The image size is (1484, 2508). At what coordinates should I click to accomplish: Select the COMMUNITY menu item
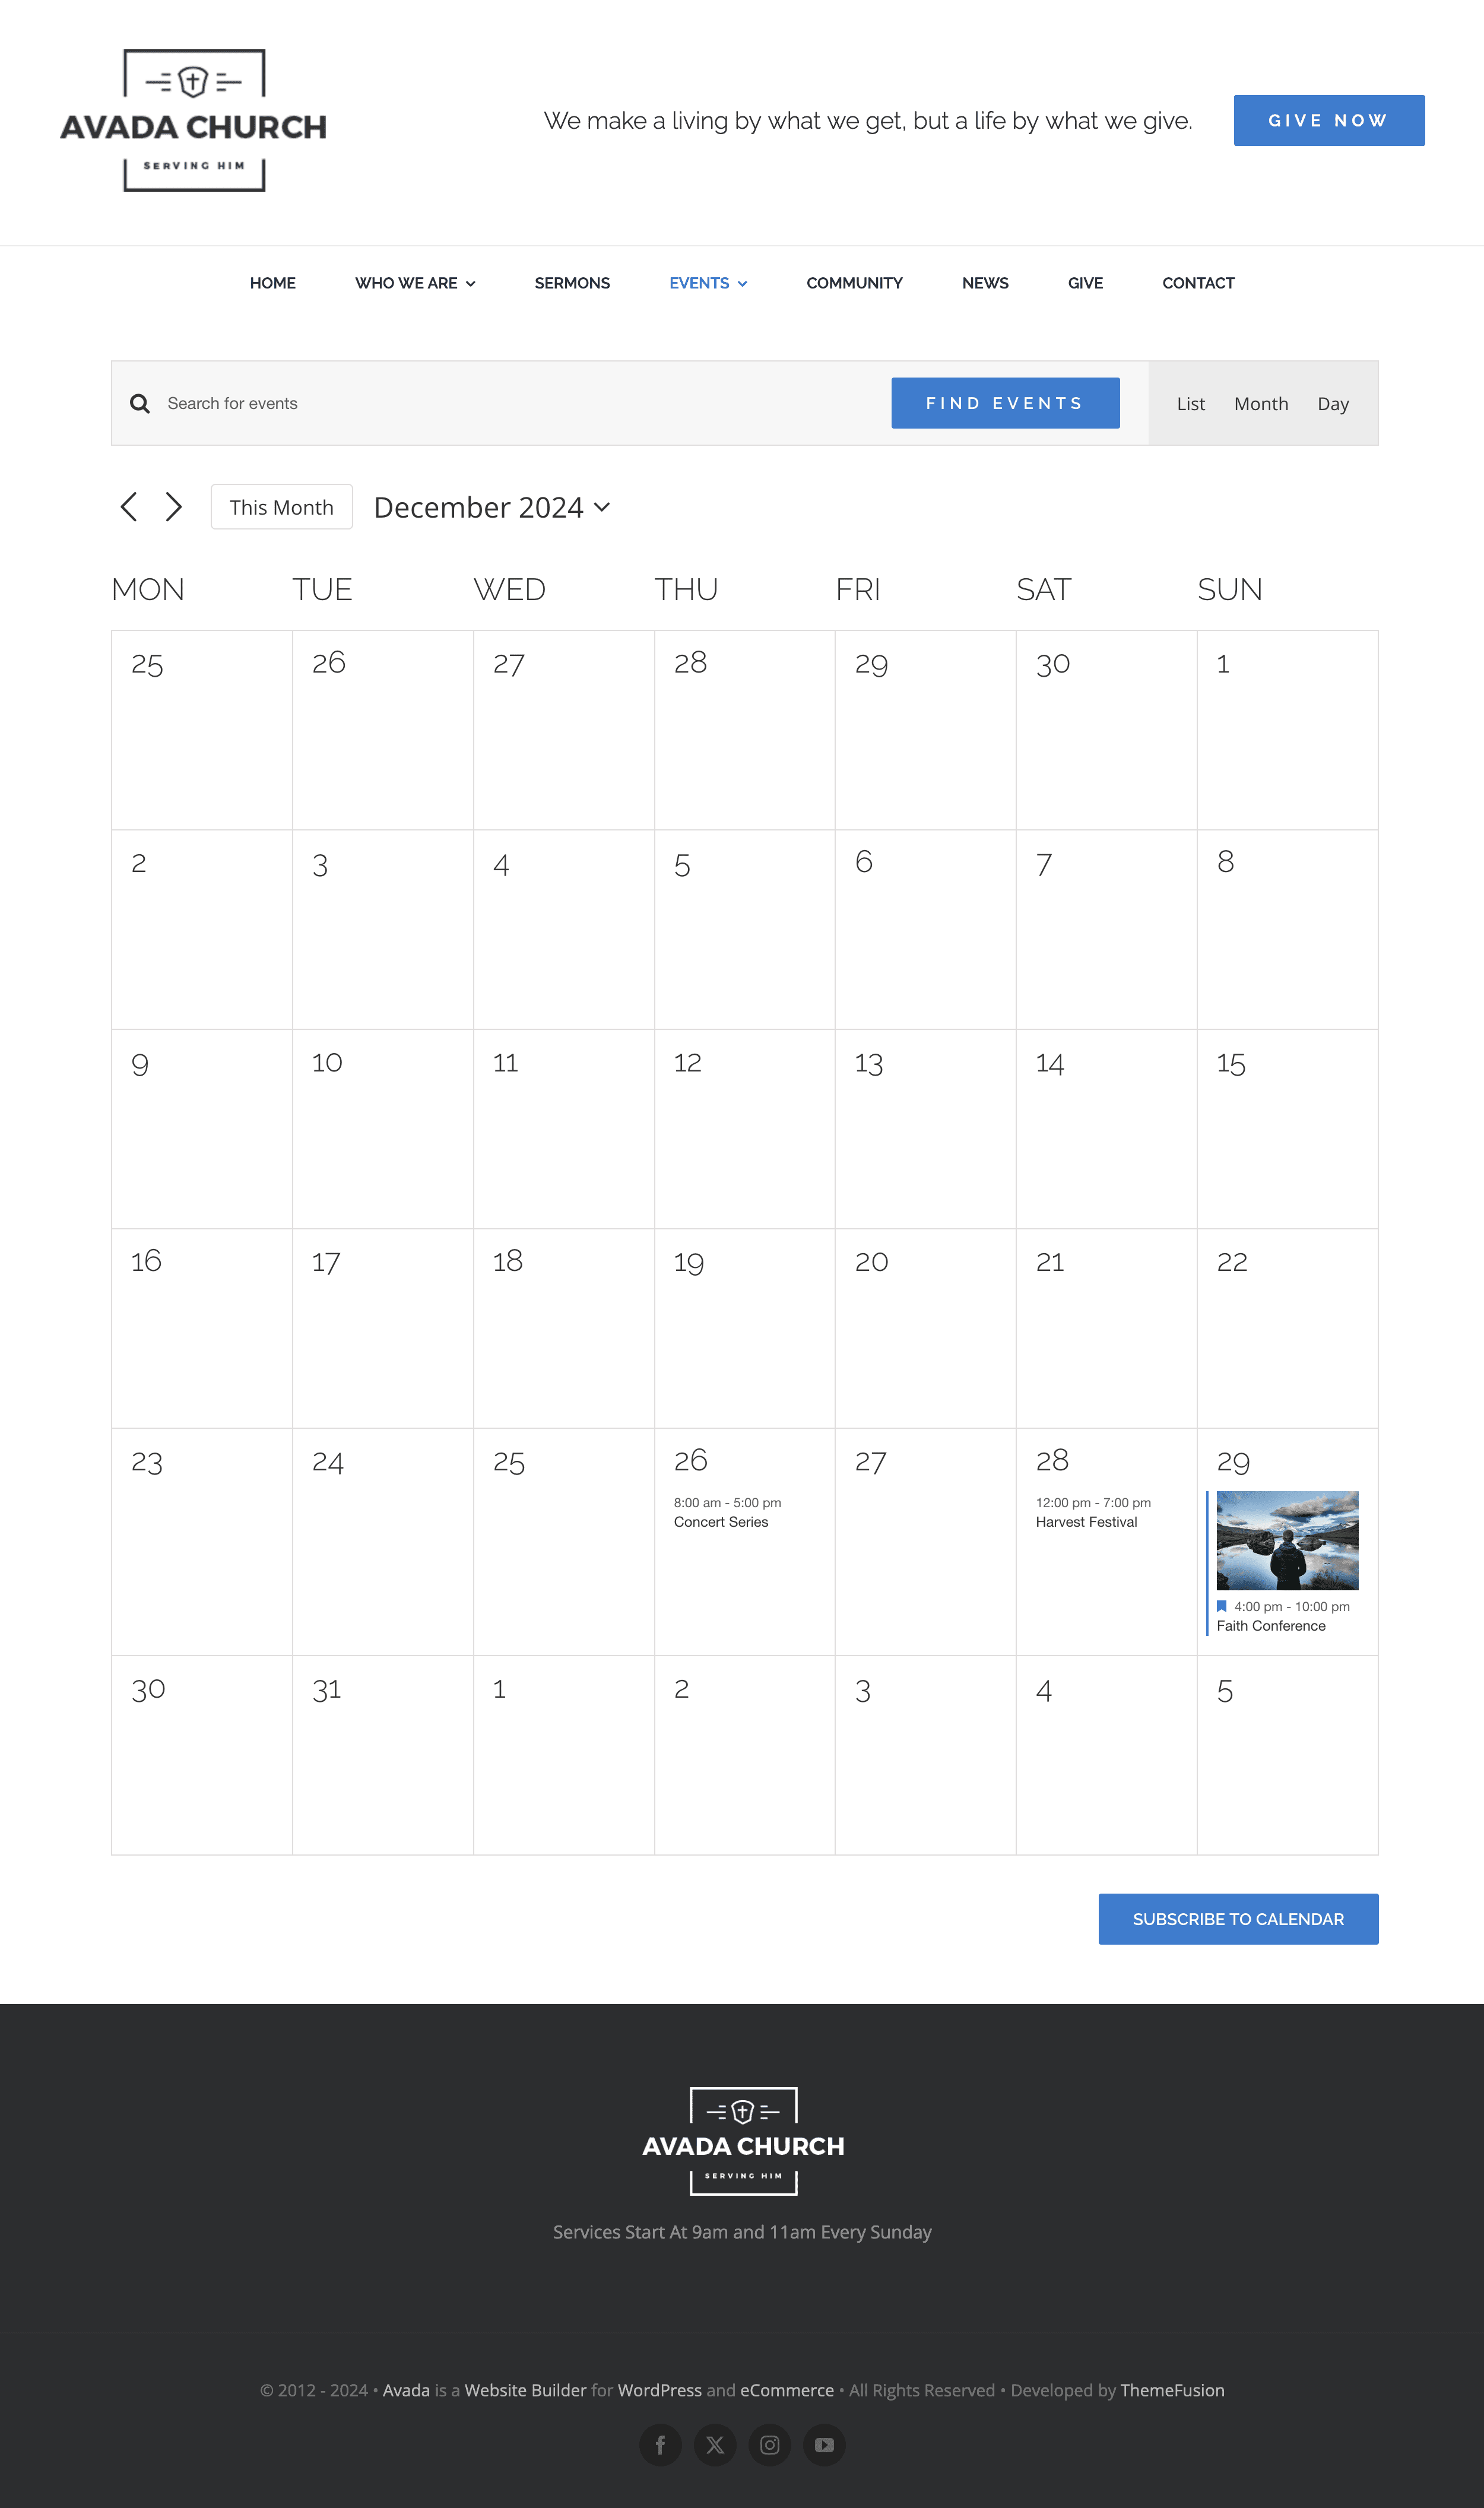pyautogui.click(x=854, y=283)
